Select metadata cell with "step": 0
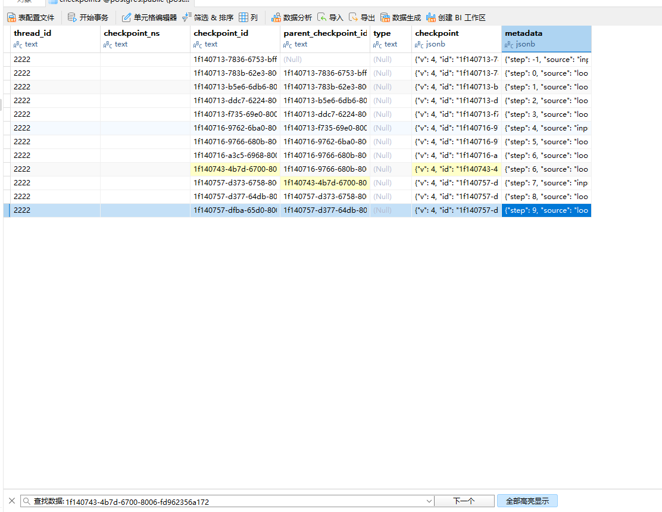This screenshot has width=662, height=512. pos(547,73)
